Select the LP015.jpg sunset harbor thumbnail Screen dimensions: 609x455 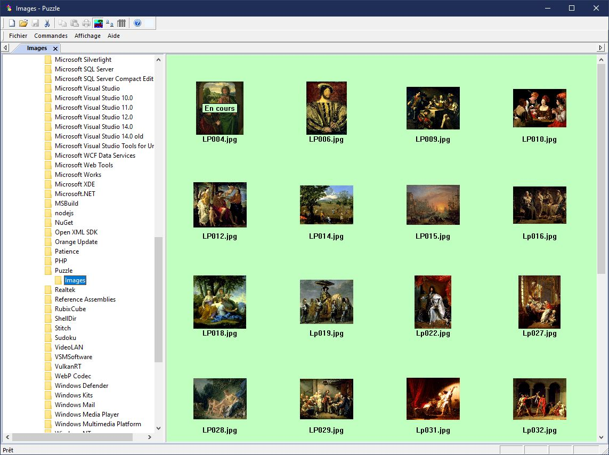coord(433,205)
